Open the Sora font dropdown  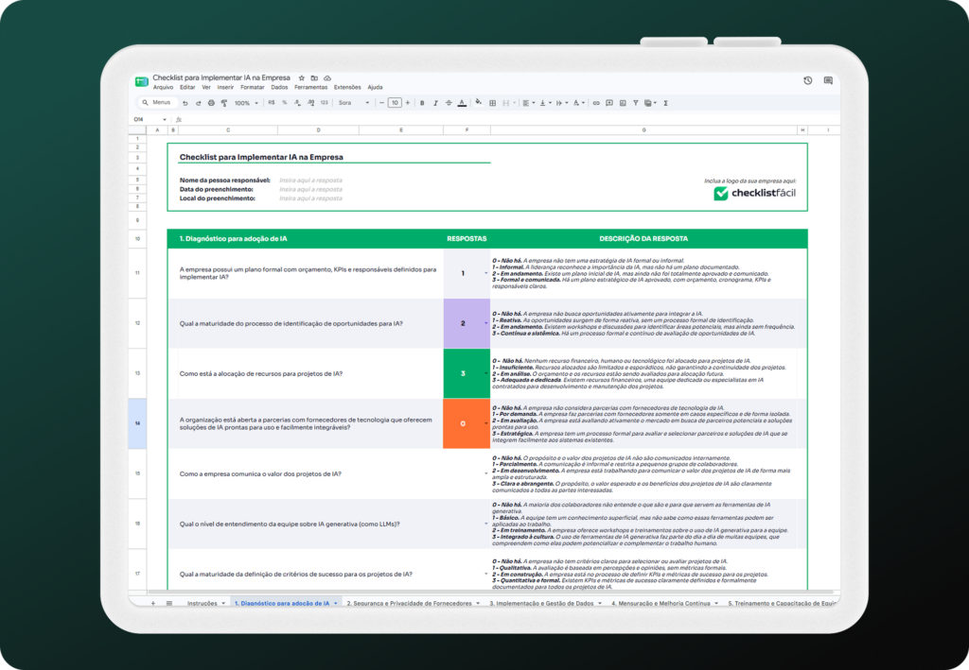354,102
